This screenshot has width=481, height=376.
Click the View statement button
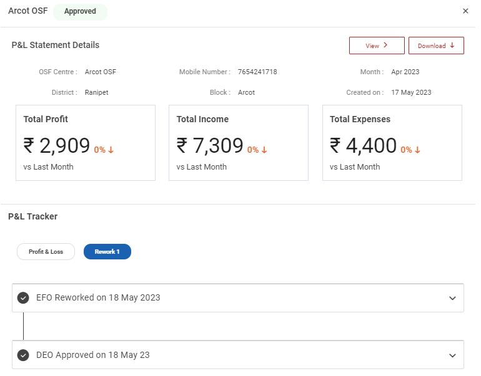click(x=377, y=46)
